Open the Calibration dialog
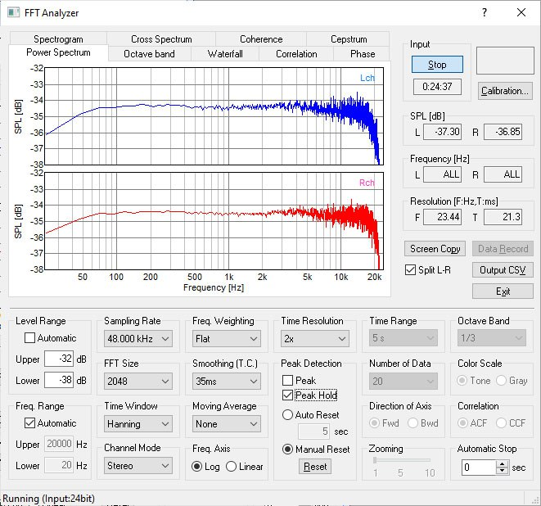 [505, 91]
